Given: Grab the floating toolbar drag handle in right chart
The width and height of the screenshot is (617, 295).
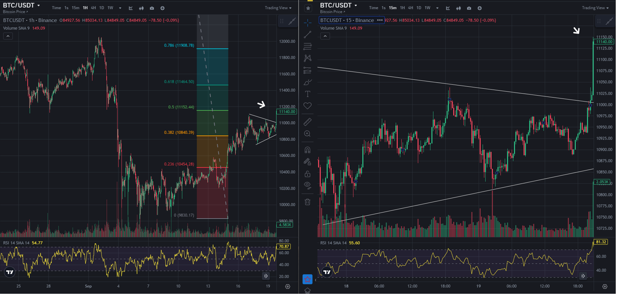Looking at the screenshot, I should 599,22.
